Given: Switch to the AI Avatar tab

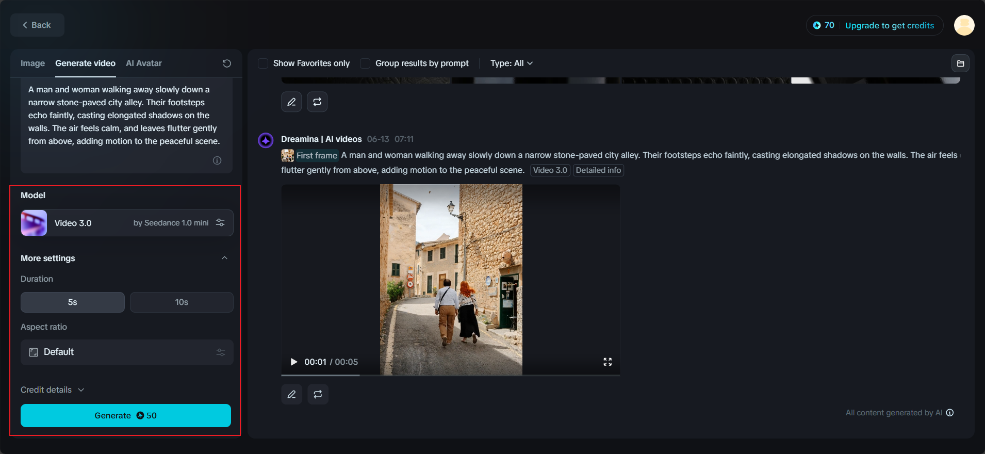Looking at the screenshot, I should 144,63.
